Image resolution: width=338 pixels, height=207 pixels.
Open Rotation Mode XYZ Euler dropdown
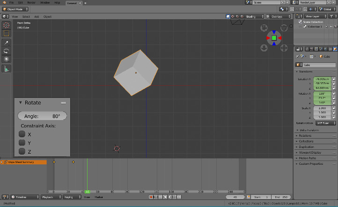[326, 123]
